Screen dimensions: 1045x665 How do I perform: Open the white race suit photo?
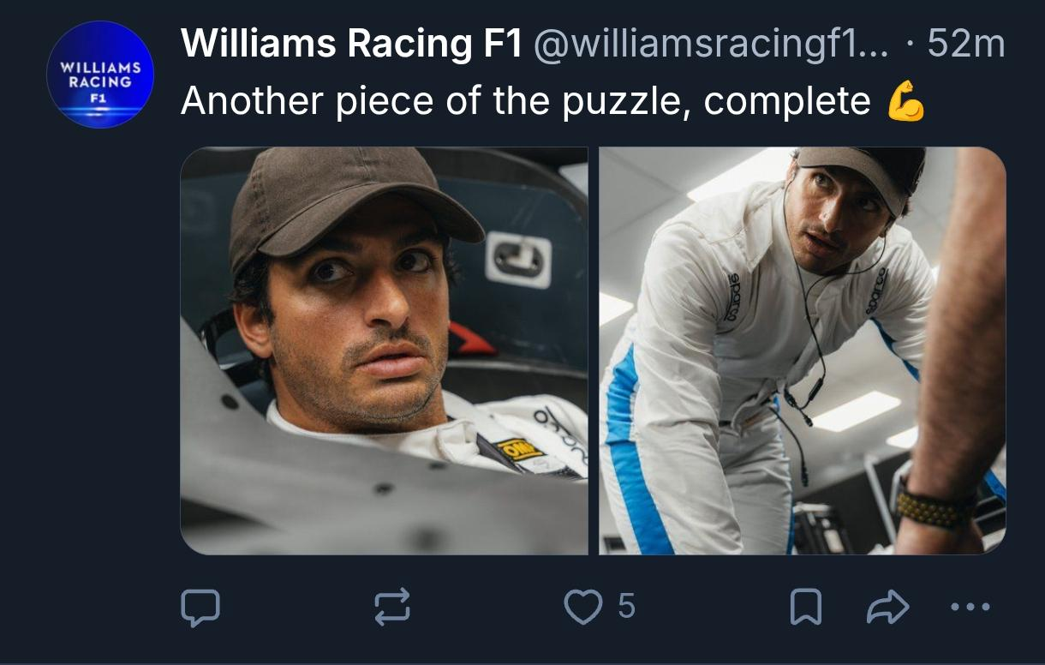pyautogui.click(x=803, y=350)
